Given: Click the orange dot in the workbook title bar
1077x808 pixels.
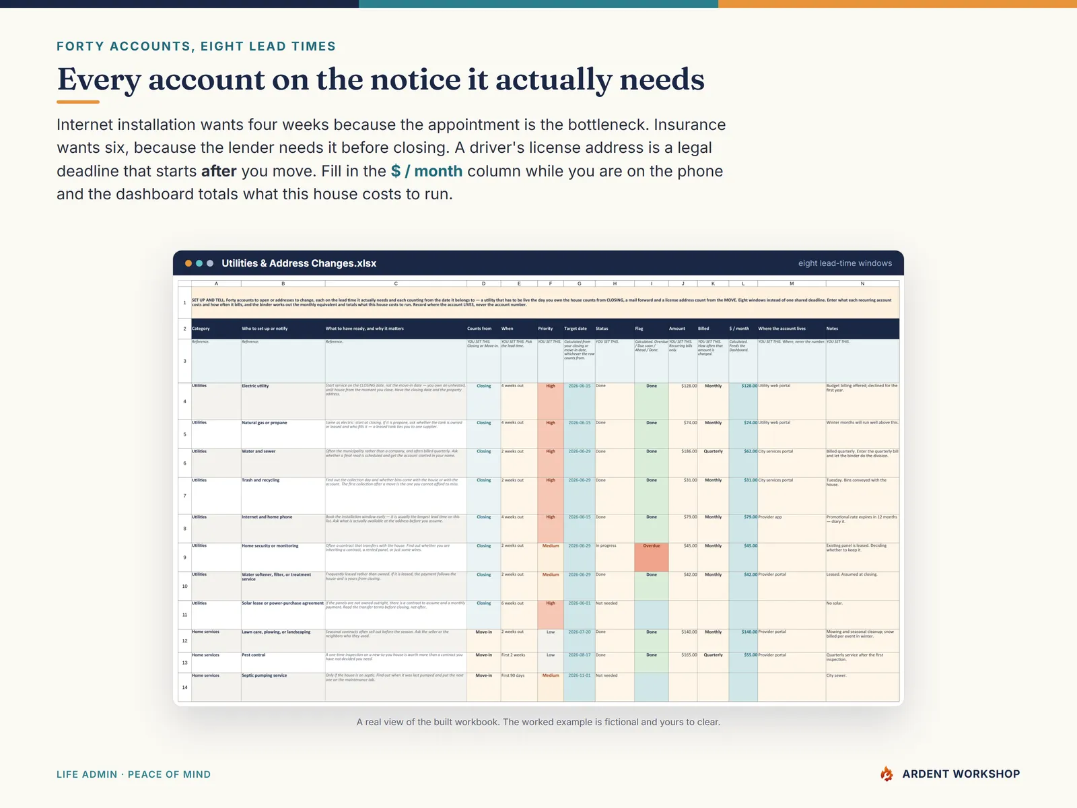Looking at the screenshot, I should click(x=188, y=263).
